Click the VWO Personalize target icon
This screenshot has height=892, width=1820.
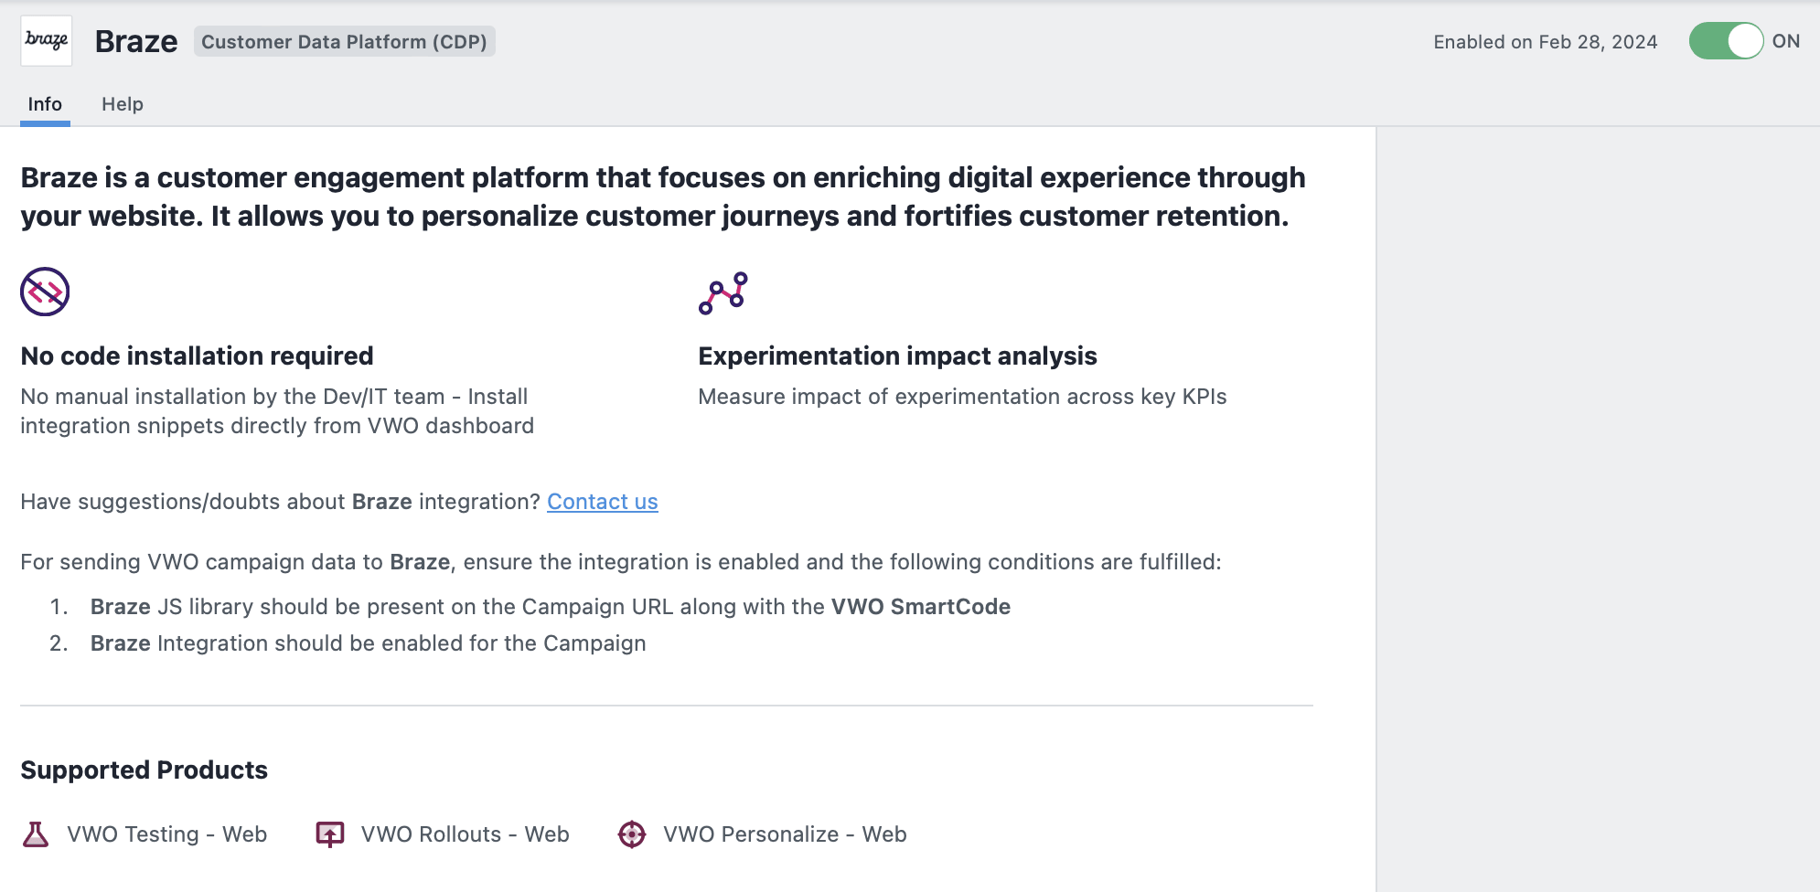pyautogui.click(x=632, y=834)
